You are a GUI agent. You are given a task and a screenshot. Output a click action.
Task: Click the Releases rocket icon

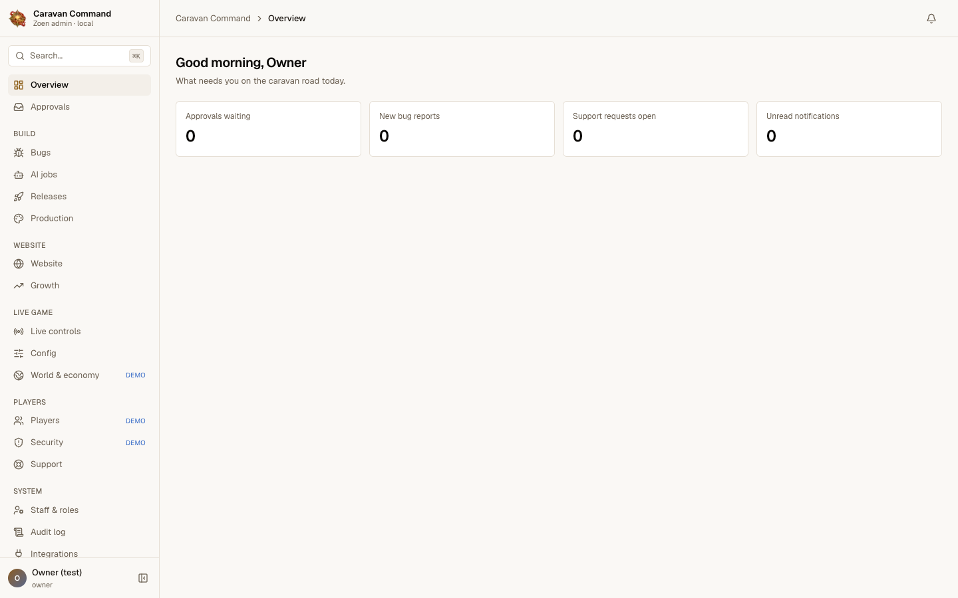coord(19,197)
